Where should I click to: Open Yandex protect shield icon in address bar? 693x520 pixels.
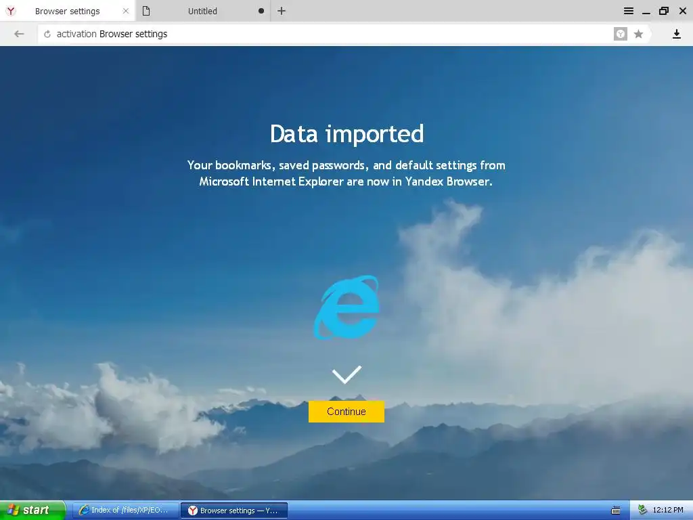pos(620,34)
